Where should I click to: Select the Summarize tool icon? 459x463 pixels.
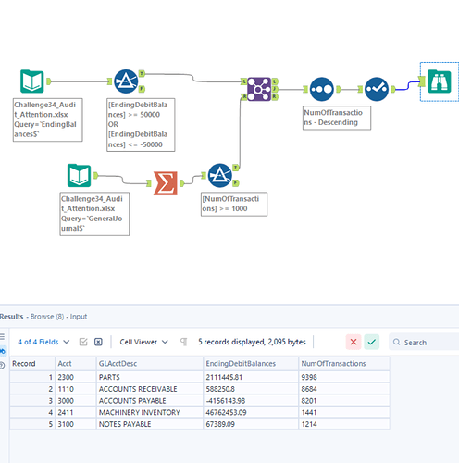click(166, 183)
